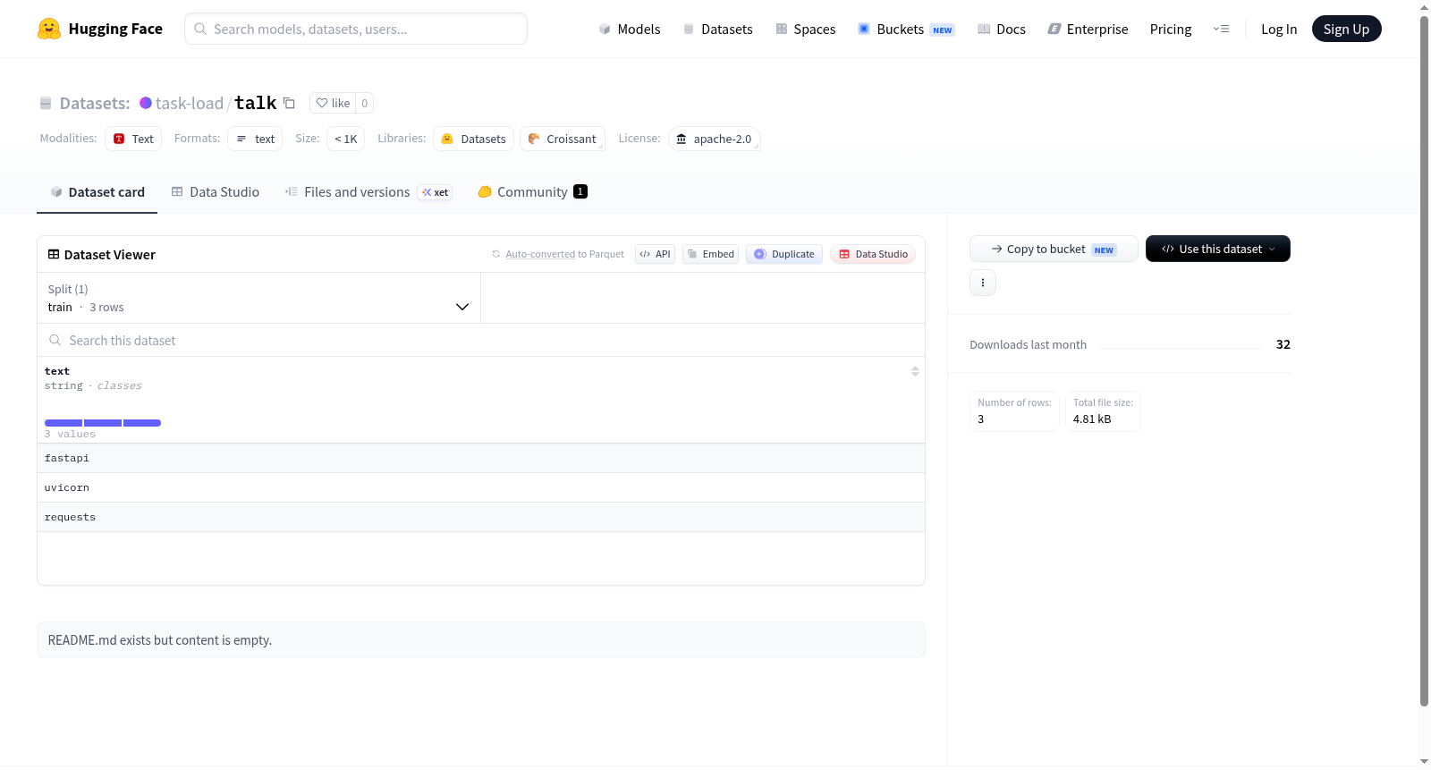Like the talk dataset

click(333, 103)
